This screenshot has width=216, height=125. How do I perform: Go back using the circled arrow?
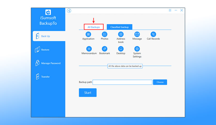point(69,11)
